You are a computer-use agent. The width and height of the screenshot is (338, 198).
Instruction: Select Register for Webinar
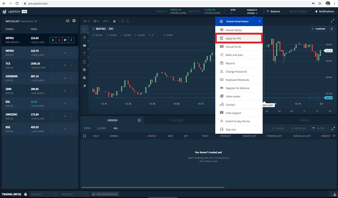(x=239, y=88)
